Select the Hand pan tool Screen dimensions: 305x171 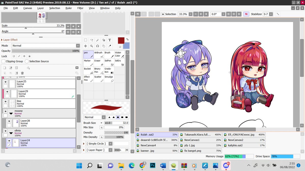tap(104, 46)
